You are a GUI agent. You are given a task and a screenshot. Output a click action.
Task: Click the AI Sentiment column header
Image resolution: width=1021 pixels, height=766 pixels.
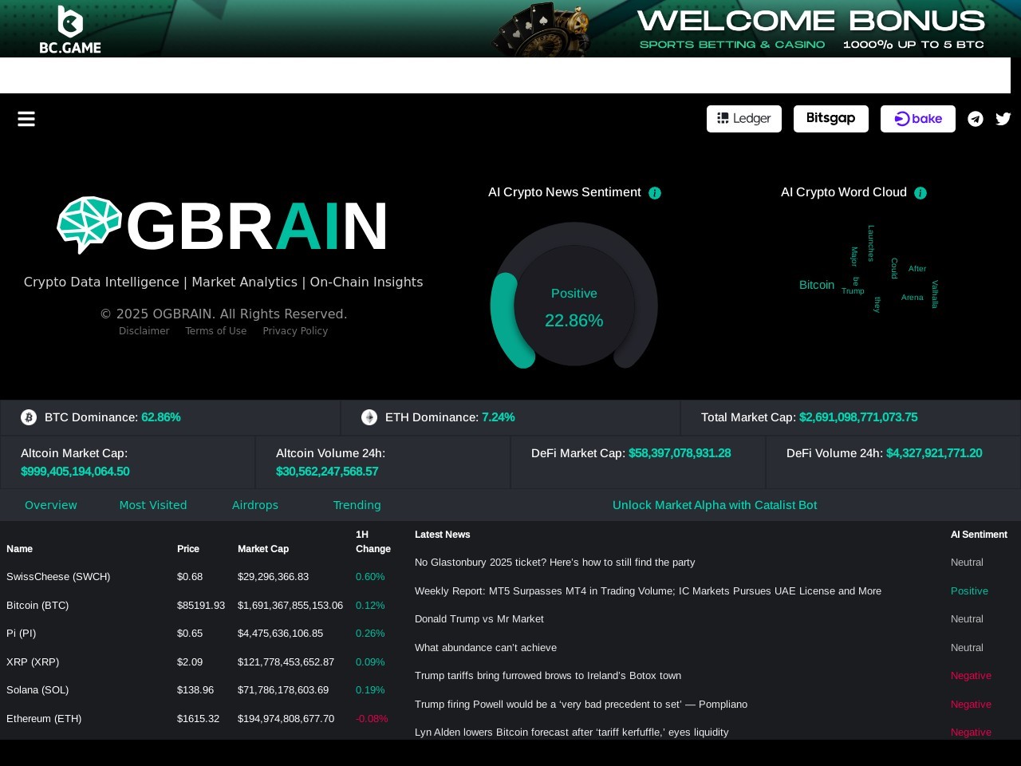979,535
